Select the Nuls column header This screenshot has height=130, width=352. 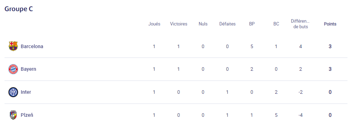click(x=203, y=24)
